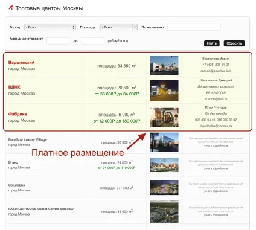
Task: Click the Фабрика mall thumbnail photo
Action: click(x=164, y=117)
